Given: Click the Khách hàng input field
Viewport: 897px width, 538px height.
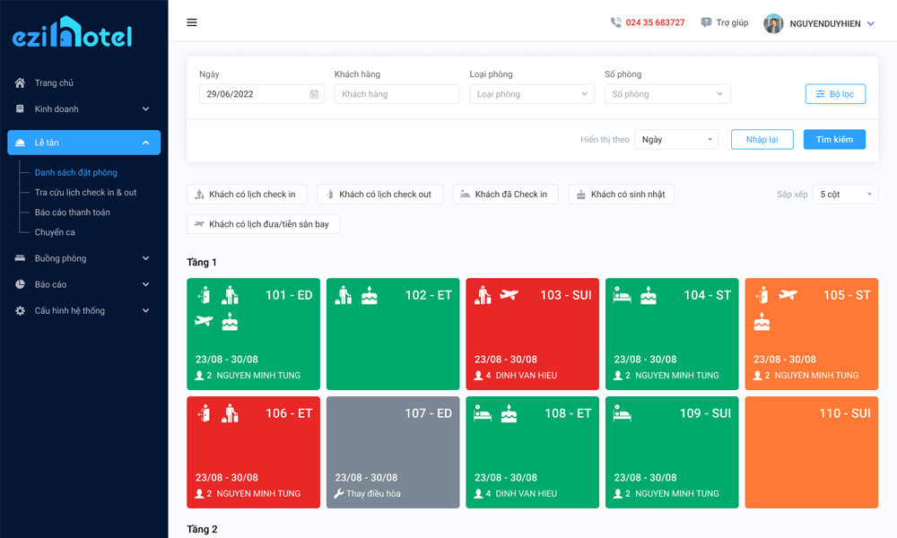Looking at the screenshot, I should (396, 94).
